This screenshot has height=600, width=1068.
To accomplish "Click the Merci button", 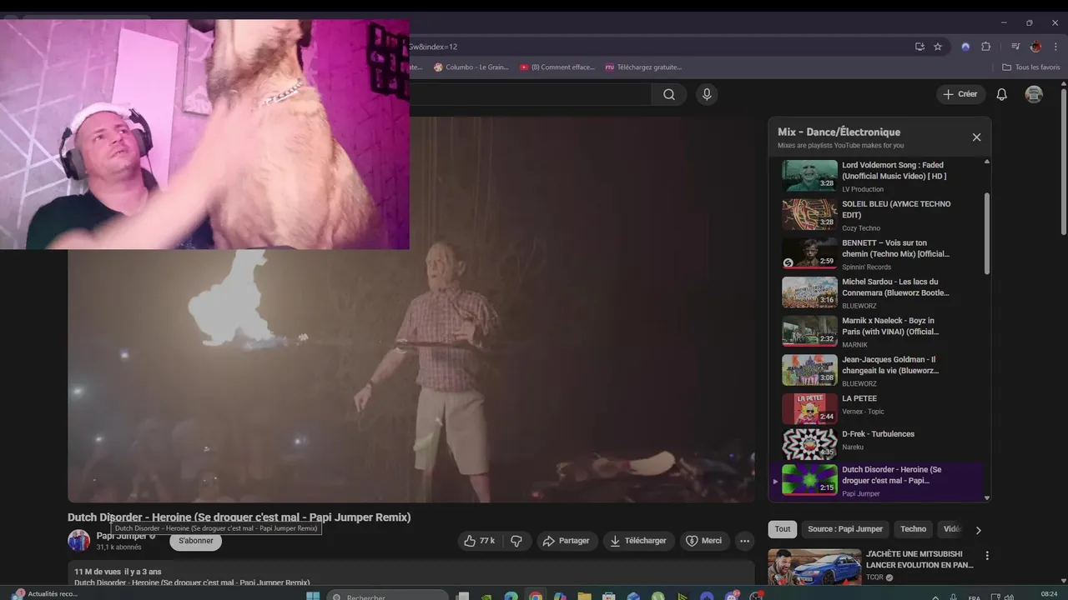I will [703, 541].
